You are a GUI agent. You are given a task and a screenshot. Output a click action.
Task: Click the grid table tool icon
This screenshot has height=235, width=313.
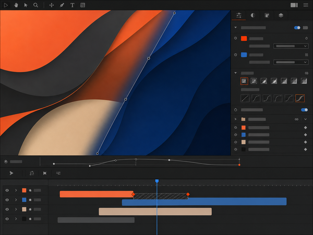(82, 5)
